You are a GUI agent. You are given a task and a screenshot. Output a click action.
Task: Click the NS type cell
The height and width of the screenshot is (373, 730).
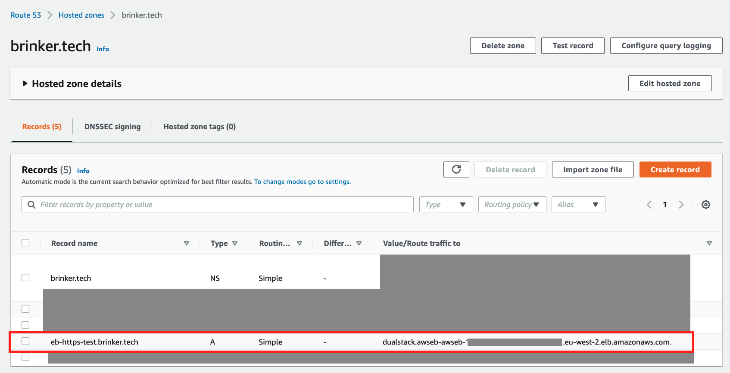215,278
